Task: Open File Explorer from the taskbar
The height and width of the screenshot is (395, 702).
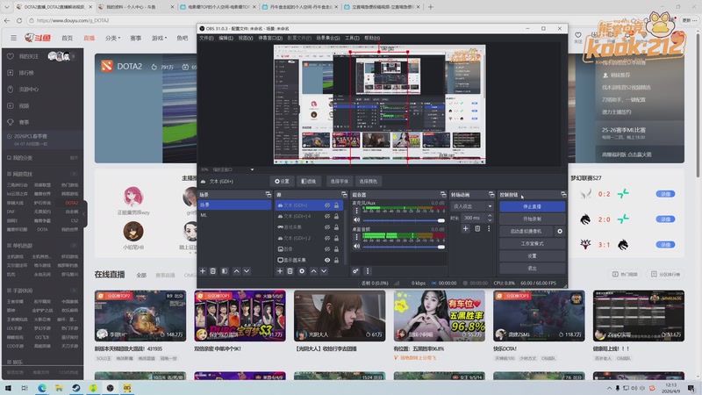Action: click(59, 388)
